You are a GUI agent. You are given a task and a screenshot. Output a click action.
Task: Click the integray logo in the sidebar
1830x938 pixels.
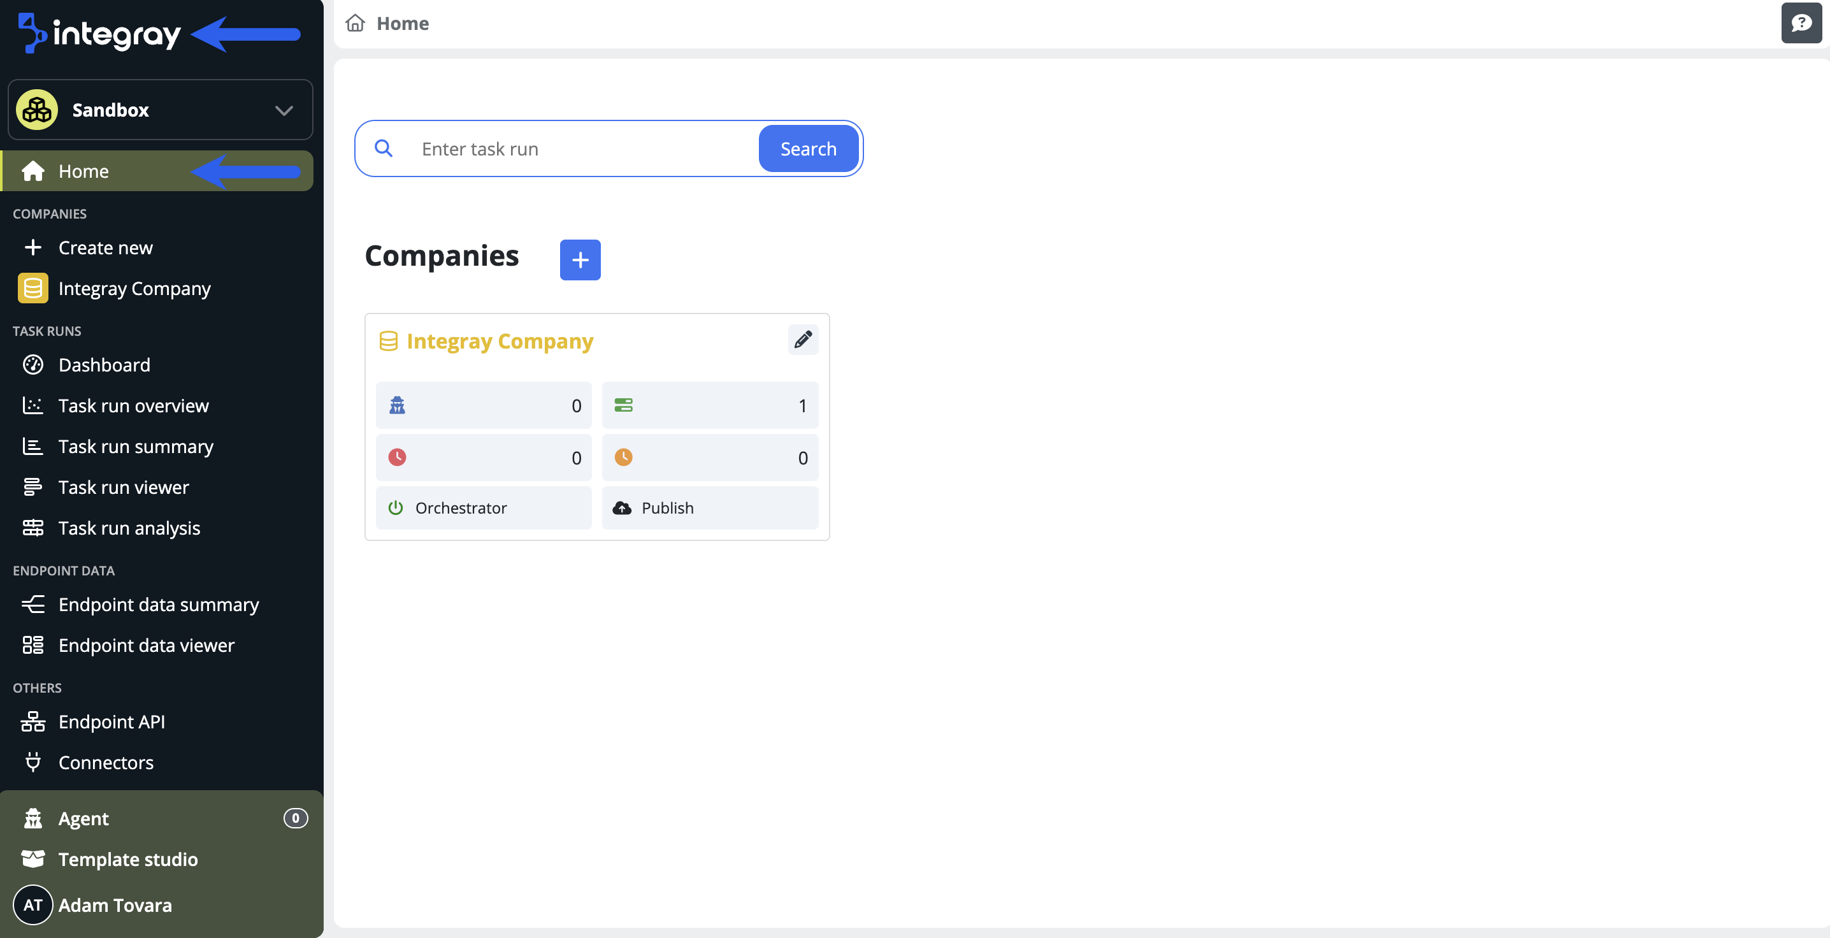click(99, 33)
